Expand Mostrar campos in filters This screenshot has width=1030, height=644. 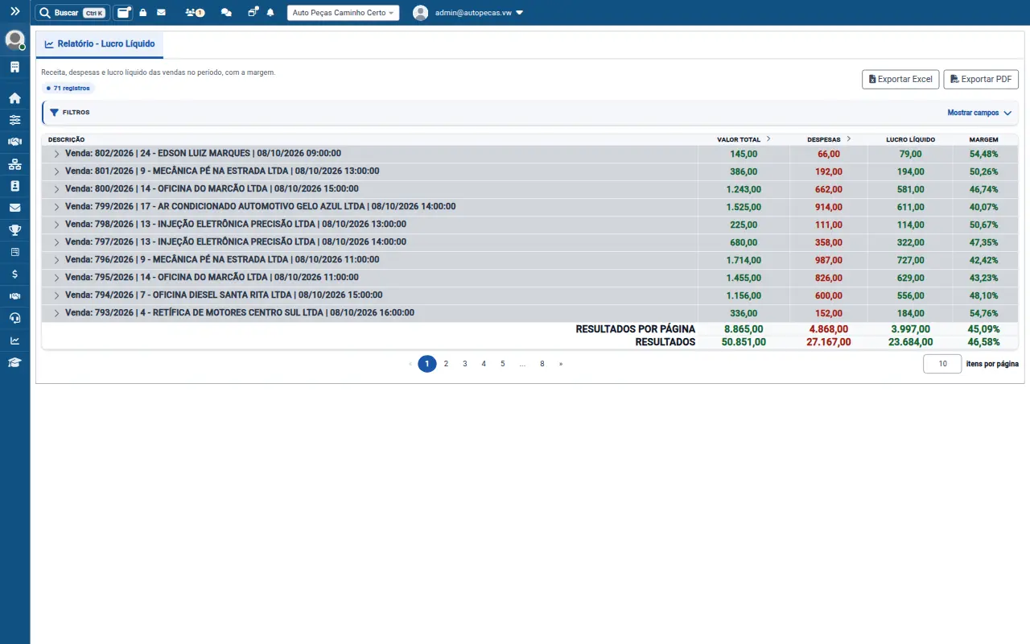click(x=979, y=113)
